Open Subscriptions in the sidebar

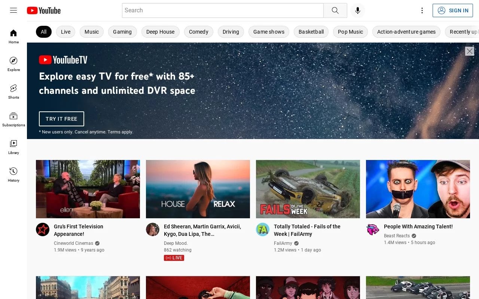pyautogui.click(x=13, y=119)
